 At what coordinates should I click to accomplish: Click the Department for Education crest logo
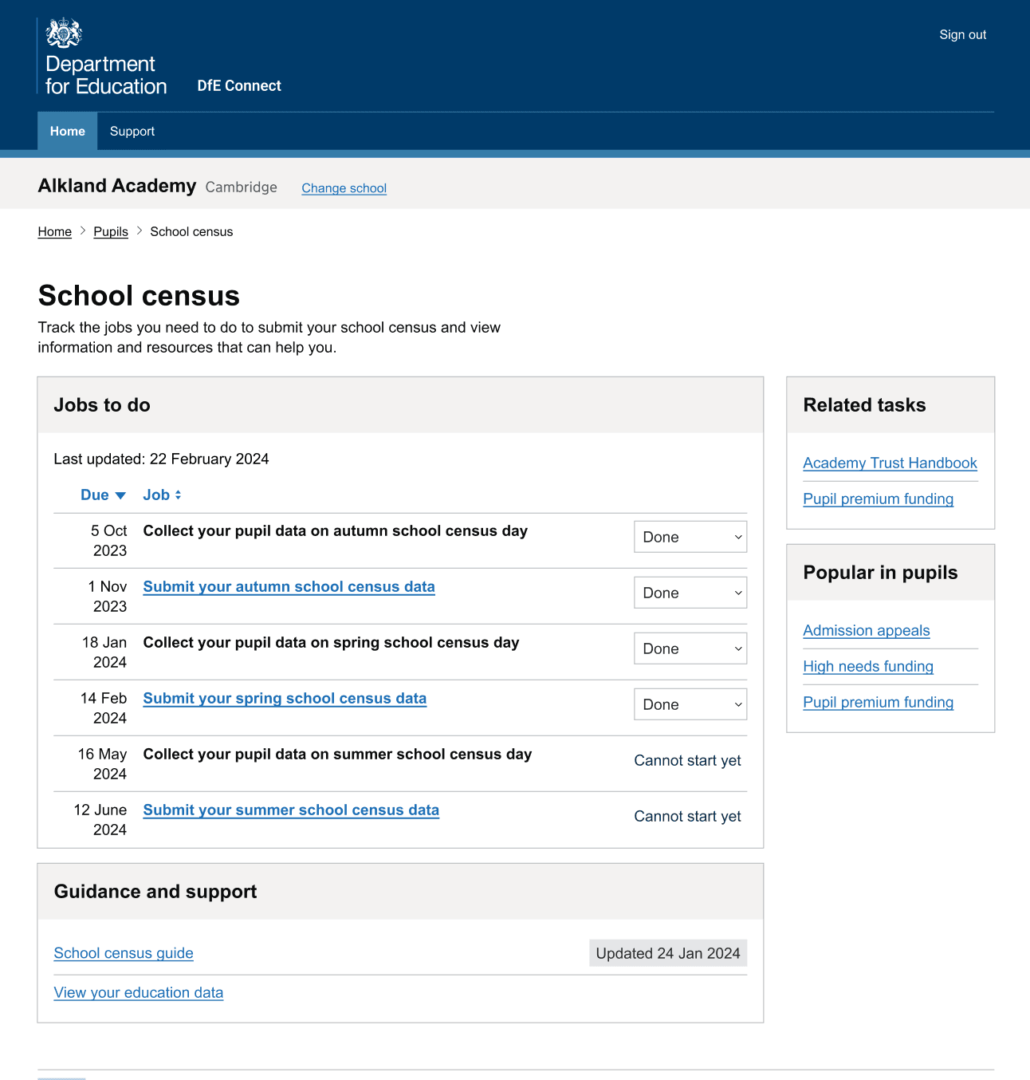point(64,34)
